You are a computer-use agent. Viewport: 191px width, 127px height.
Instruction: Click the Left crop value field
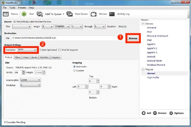81,87
